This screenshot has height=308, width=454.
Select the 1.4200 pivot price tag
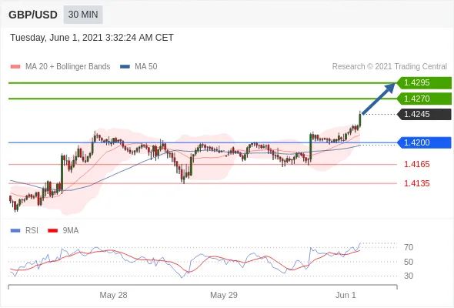point(424,142)
